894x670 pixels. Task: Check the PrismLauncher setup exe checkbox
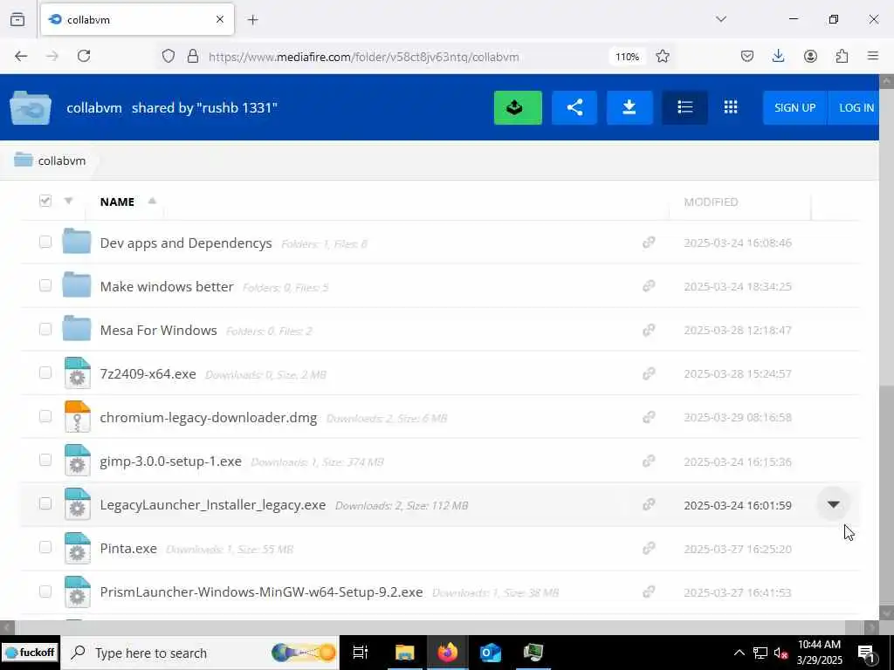coord(45,591)
